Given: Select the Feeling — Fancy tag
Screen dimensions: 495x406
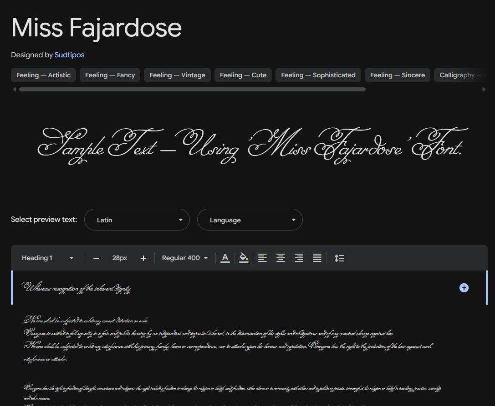Looking at the screenshot, I should [110, 75].
